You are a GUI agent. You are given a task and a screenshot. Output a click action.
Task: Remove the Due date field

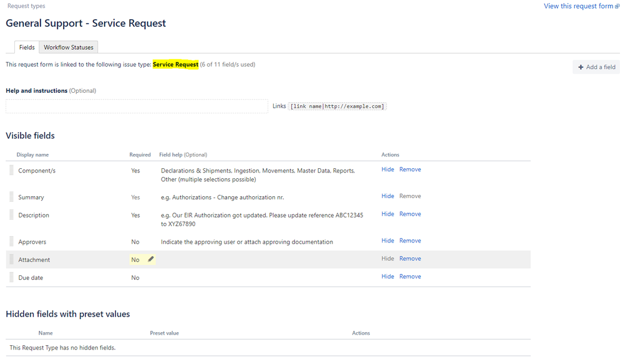(x=410, y=276)
